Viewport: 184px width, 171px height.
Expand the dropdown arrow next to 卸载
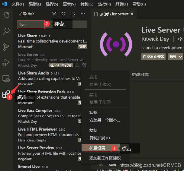click(180, 57)
